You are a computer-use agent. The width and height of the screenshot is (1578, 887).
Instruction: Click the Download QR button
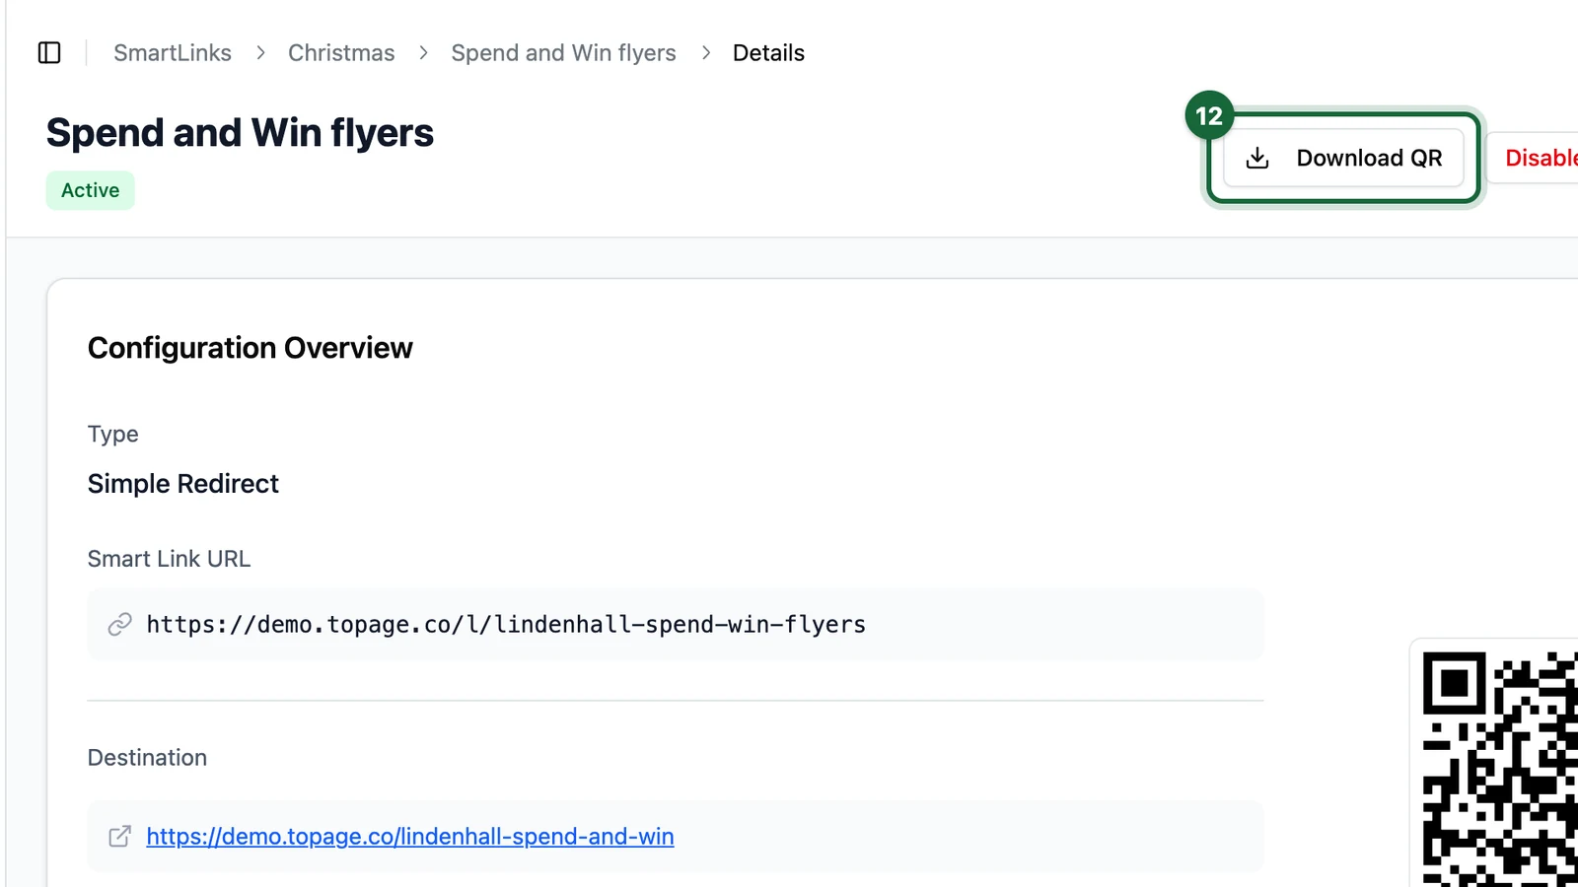click(1343, 158)
